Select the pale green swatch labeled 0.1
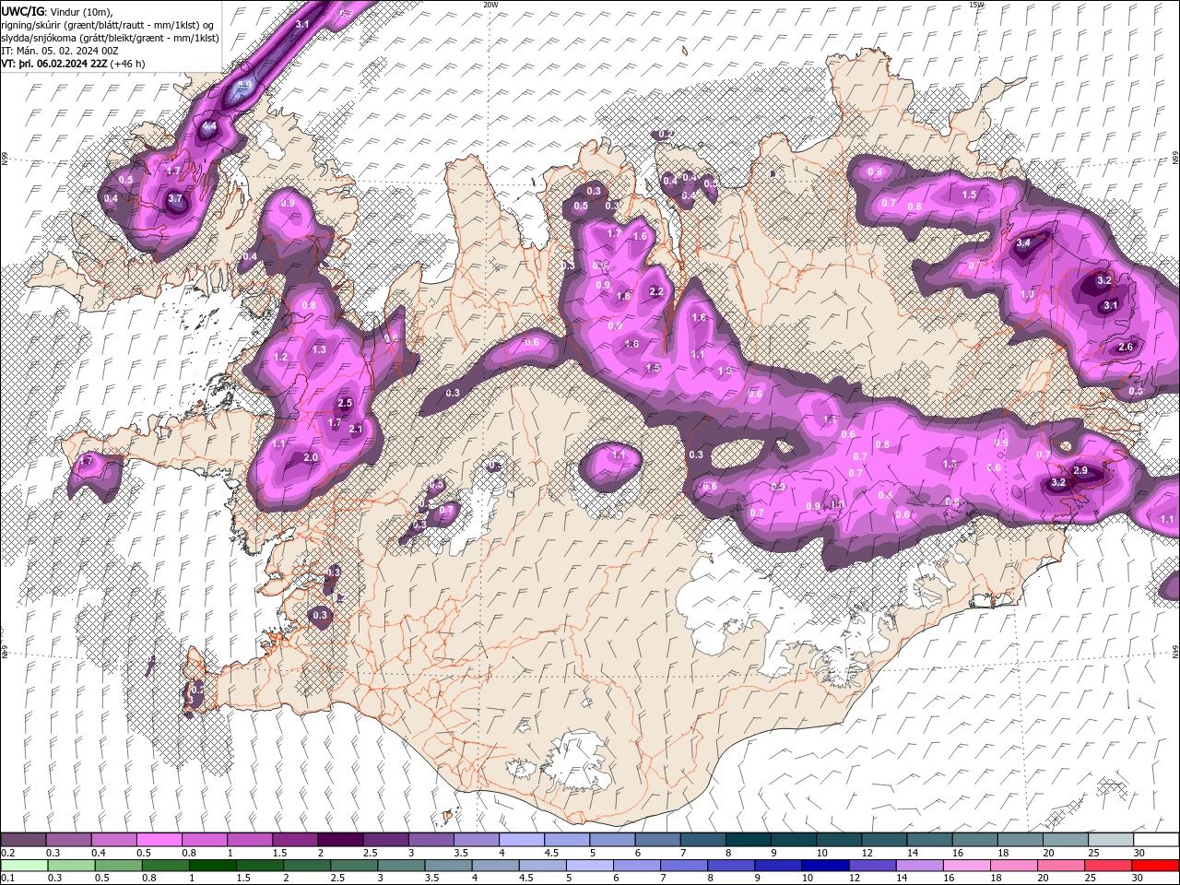 click(x=24, y=865)
